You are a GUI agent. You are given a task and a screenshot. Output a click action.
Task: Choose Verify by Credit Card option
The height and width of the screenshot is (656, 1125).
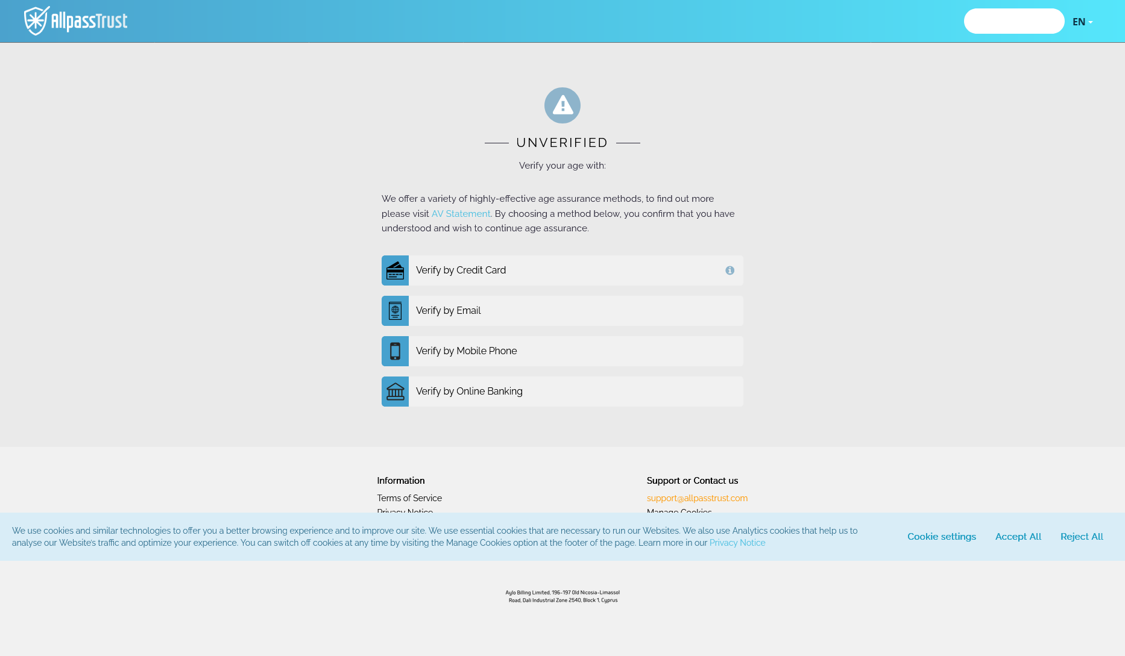[461, 270]
